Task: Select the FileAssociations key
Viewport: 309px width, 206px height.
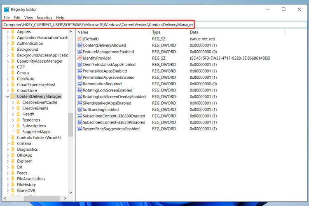Action: click(31, 179)
